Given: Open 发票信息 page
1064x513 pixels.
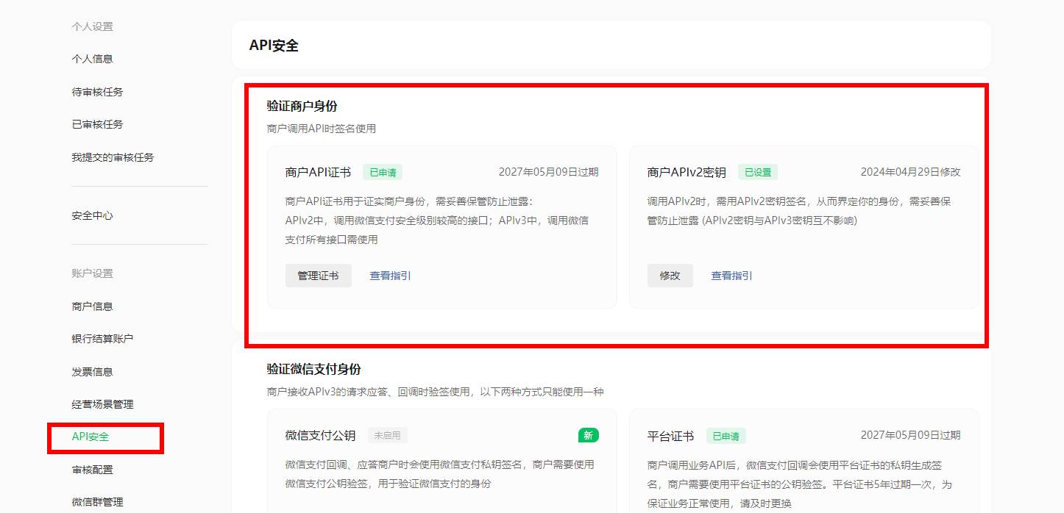Looking at the screenshot, I should tap(92, 372).
